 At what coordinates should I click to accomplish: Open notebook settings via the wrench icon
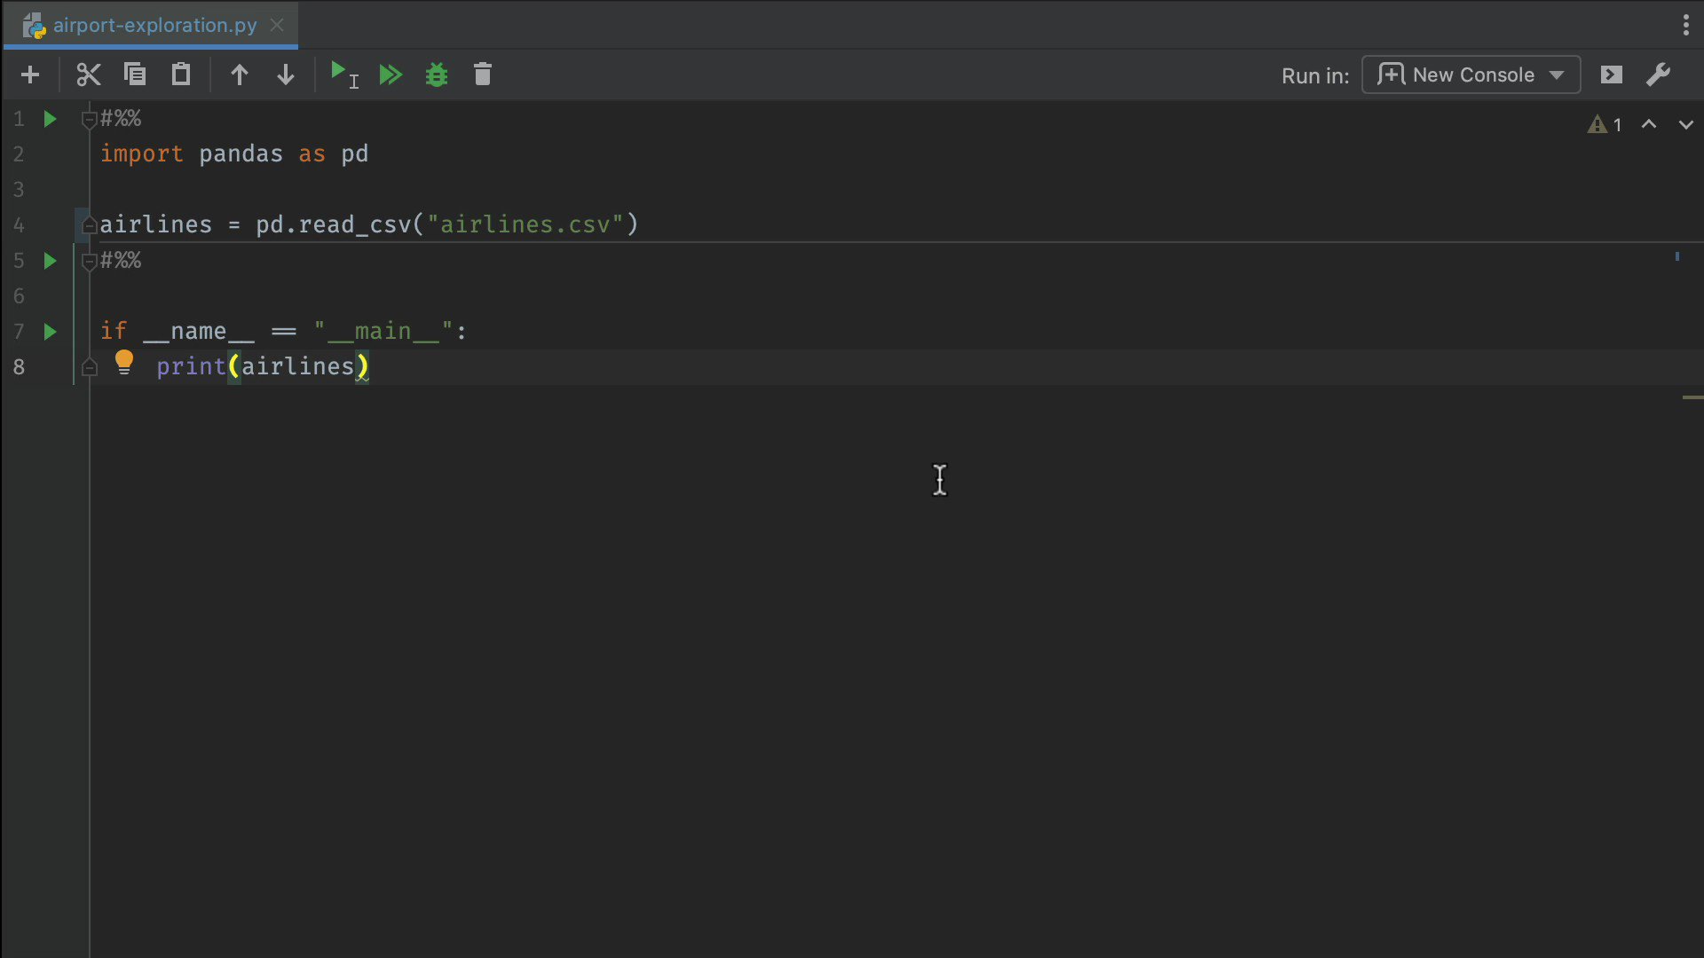pyautogui.click(x=1658, y=75)
